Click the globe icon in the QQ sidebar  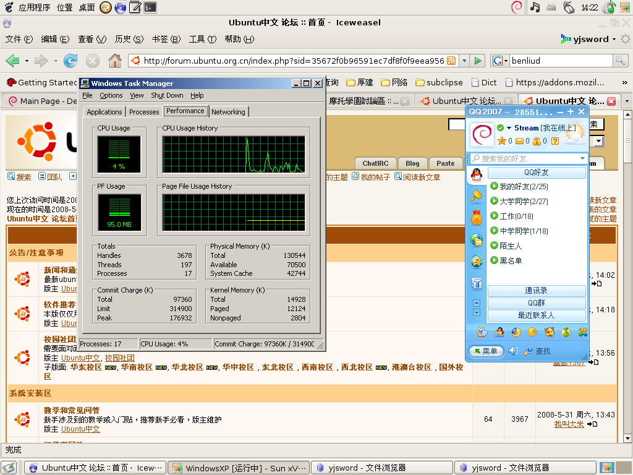click(x=477, y=240)
